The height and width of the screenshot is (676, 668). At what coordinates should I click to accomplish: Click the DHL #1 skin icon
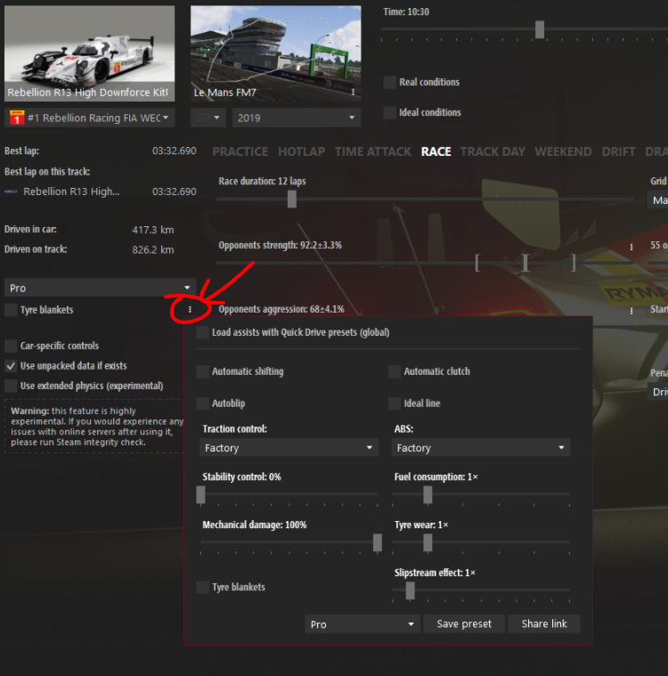[17, 118]
